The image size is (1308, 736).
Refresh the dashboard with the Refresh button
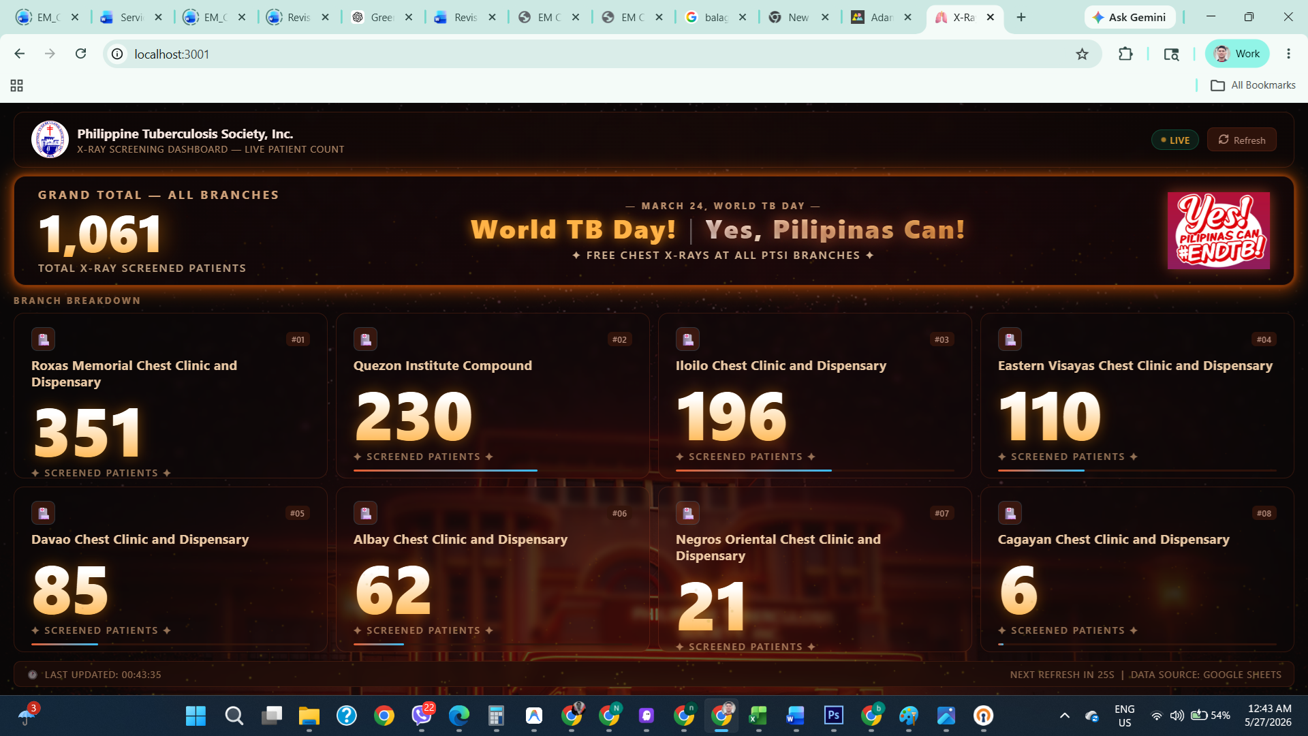coord(1241,140)
